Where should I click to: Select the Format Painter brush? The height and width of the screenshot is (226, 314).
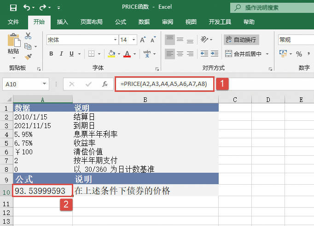point(29,56)
